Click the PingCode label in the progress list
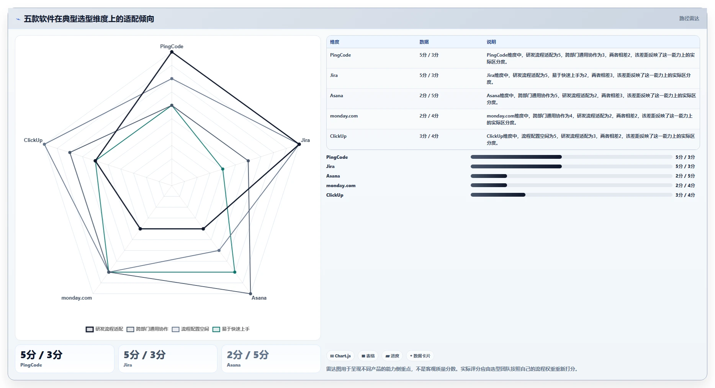This screenshot has height=388, width=715. 337,157
